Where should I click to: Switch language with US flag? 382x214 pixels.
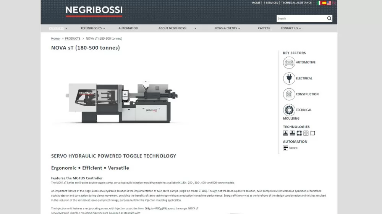coord(329,3)
